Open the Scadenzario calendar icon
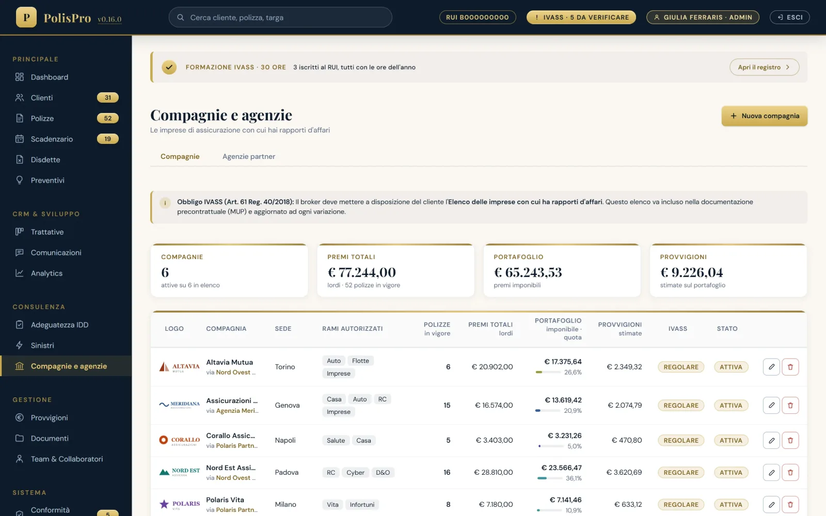The width and height of the screenshot is (826, 516). click(20, 139)
